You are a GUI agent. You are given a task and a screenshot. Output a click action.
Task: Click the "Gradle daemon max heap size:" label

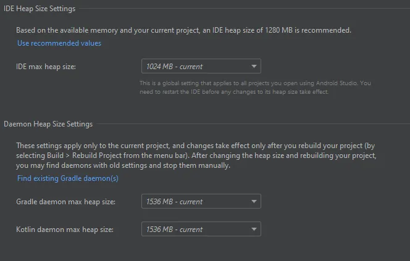pos(66,202)
